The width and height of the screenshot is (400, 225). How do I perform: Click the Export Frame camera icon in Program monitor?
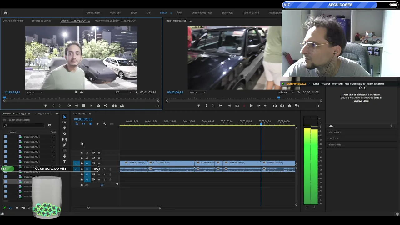[289, 106]
